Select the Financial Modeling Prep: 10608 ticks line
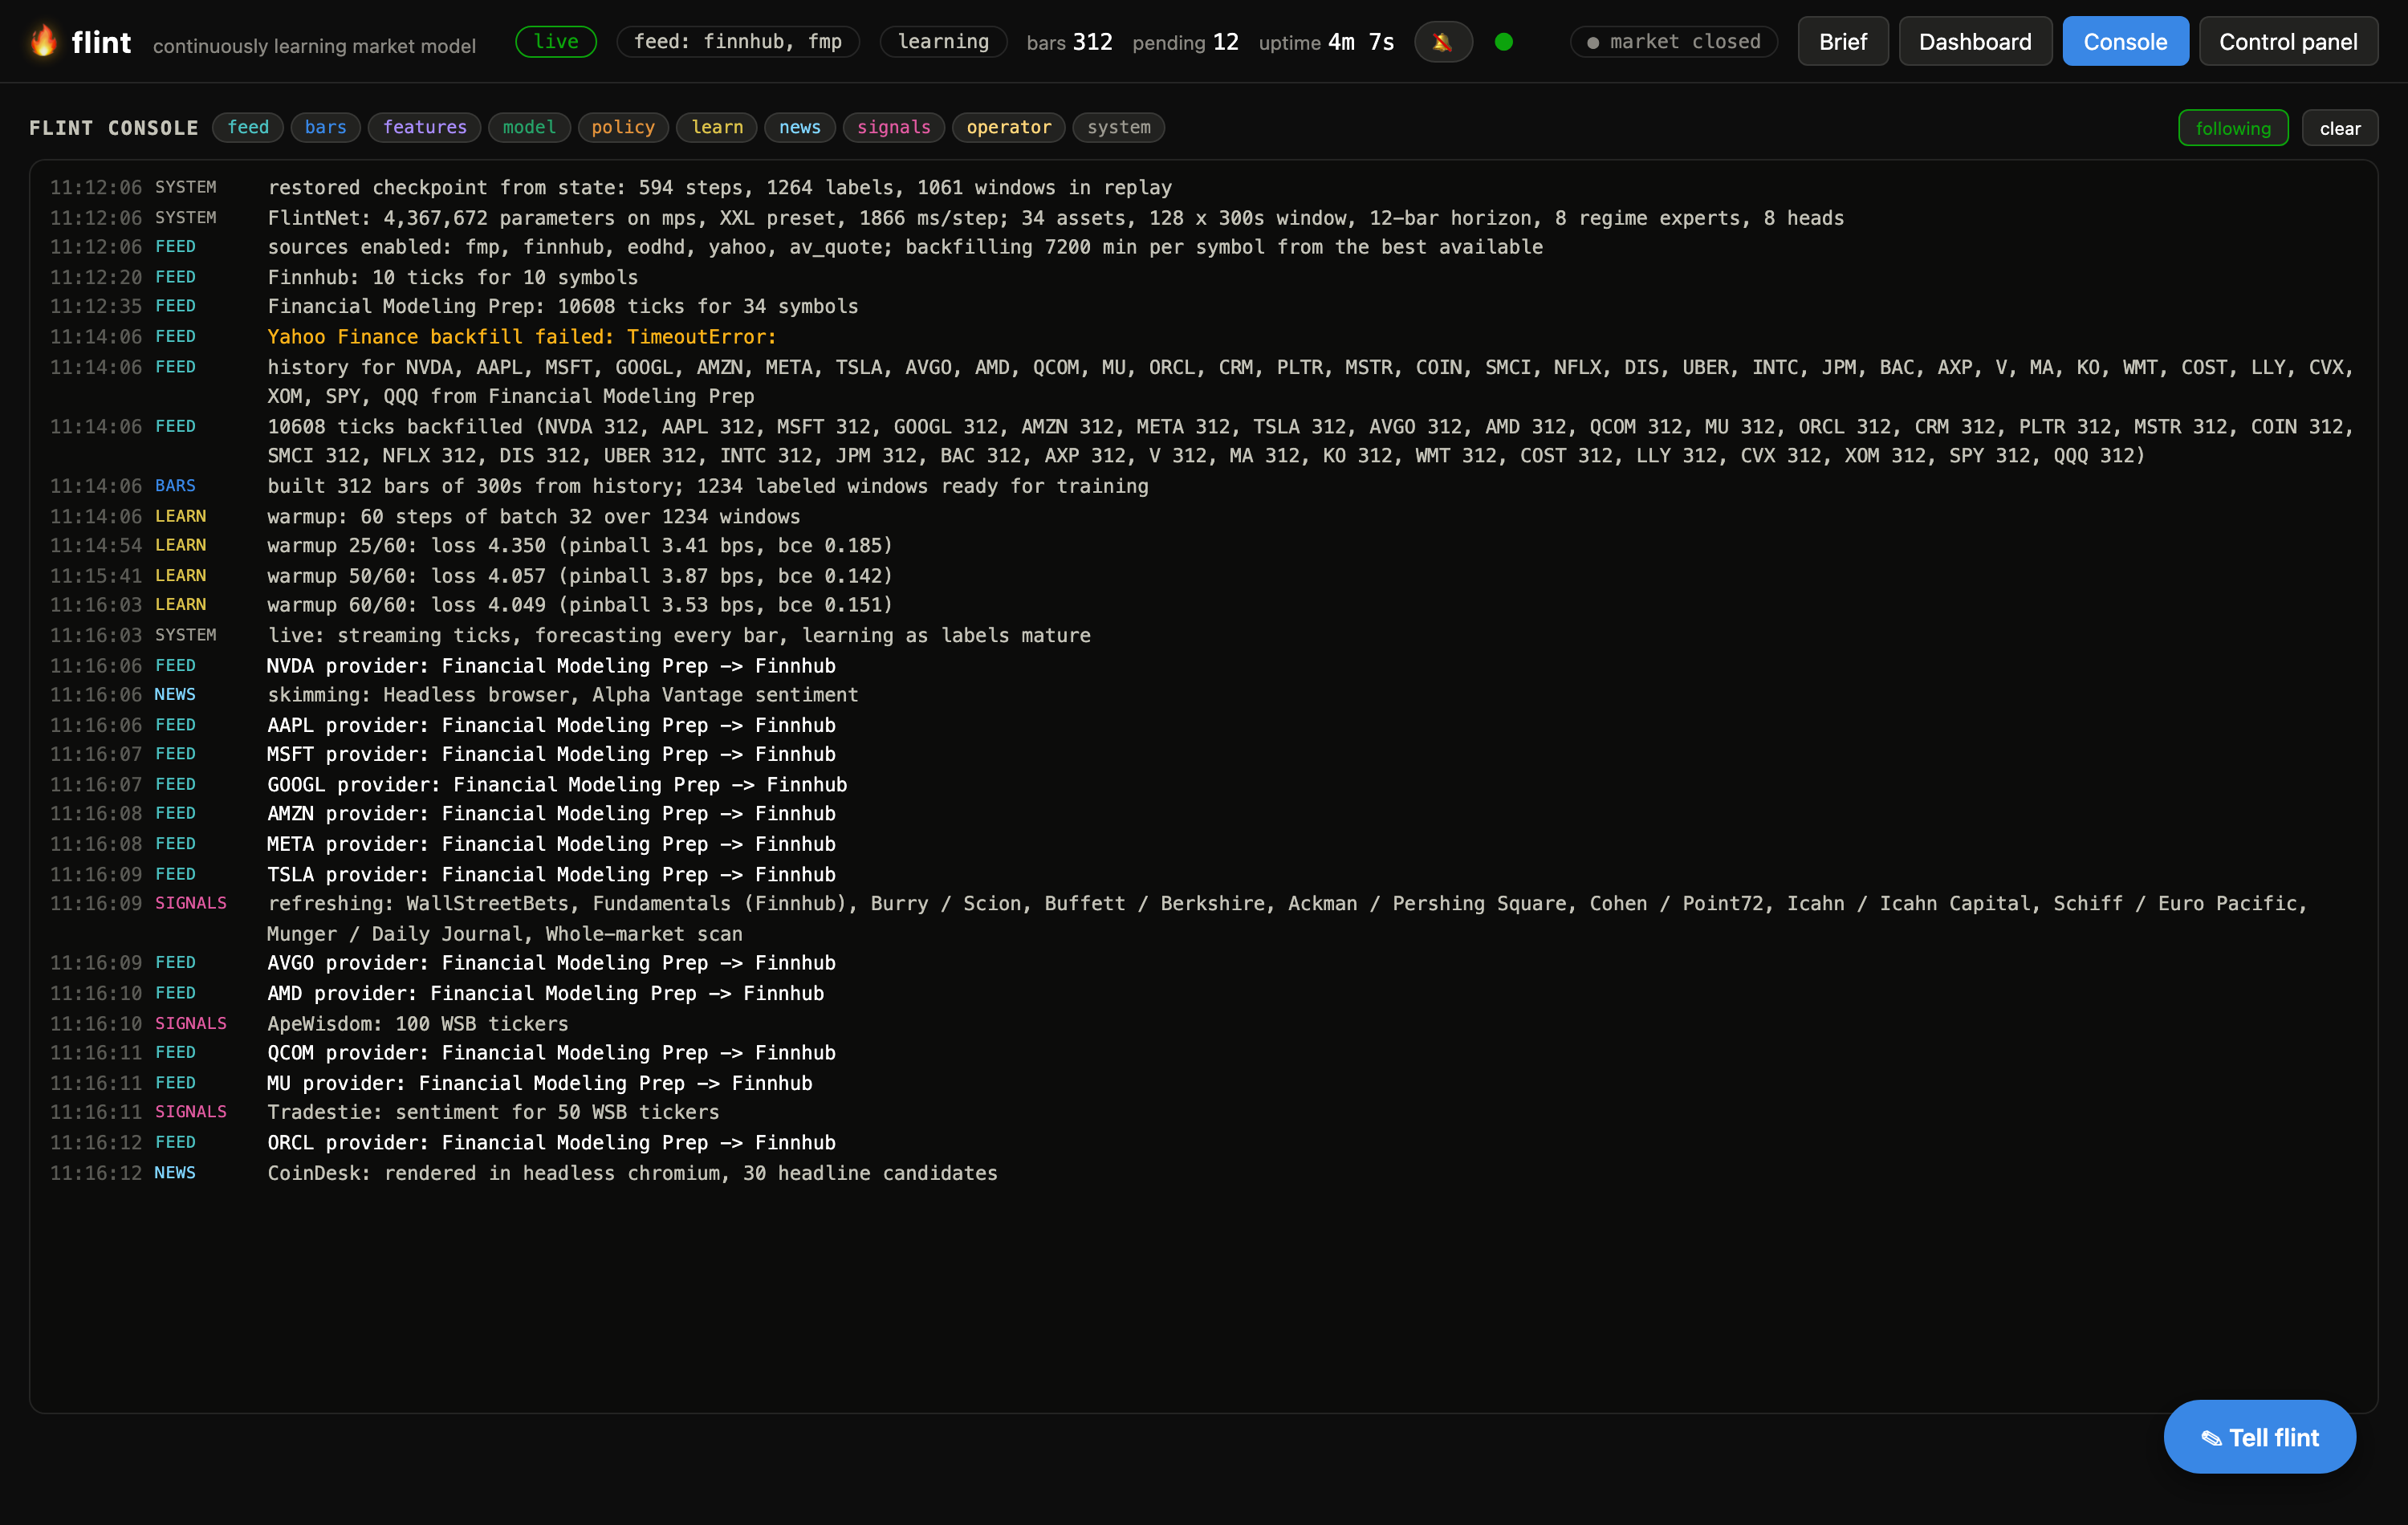Viewport: 2408px width, 1525px height. 1203,306
